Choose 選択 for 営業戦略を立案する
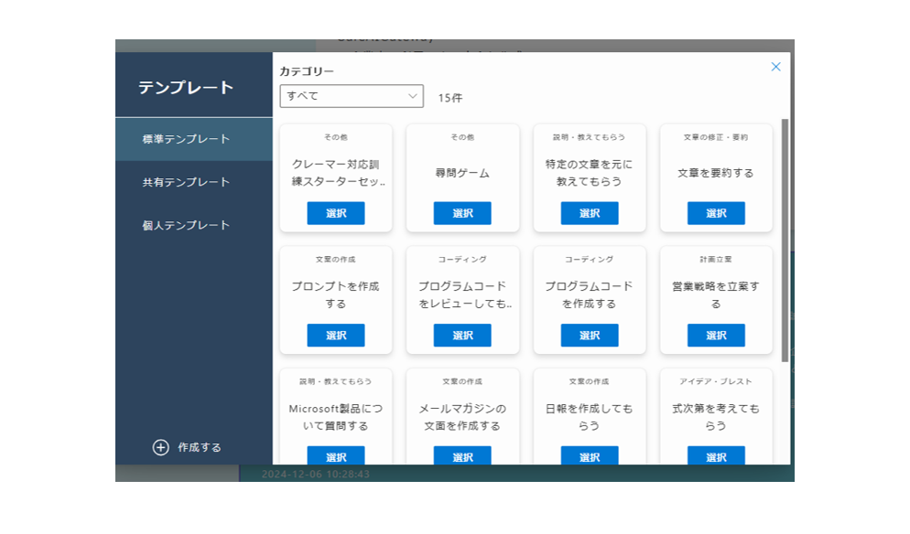The width and height of the screenshot is (910, 534). pos(715,336)
